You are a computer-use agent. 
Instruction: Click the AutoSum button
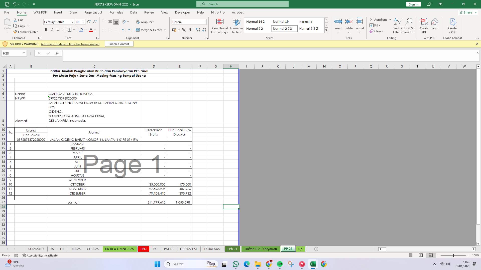pos(378,19)
